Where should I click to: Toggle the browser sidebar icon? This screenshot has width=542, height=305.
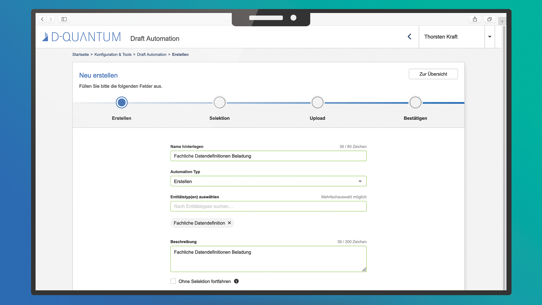[64, 19]
